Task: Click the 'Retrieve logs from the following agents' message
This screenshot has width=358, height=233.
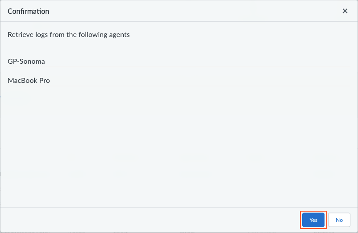Action: (69, 34)
